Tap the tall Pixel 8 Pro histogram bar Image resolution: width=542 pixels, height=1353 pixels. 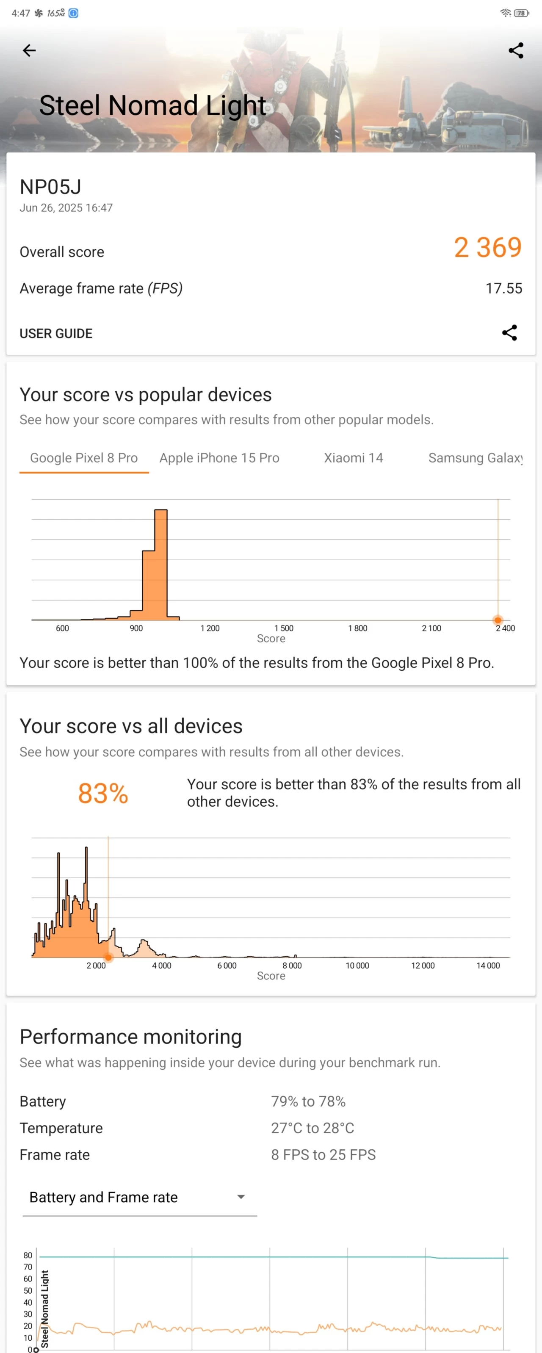161,564
